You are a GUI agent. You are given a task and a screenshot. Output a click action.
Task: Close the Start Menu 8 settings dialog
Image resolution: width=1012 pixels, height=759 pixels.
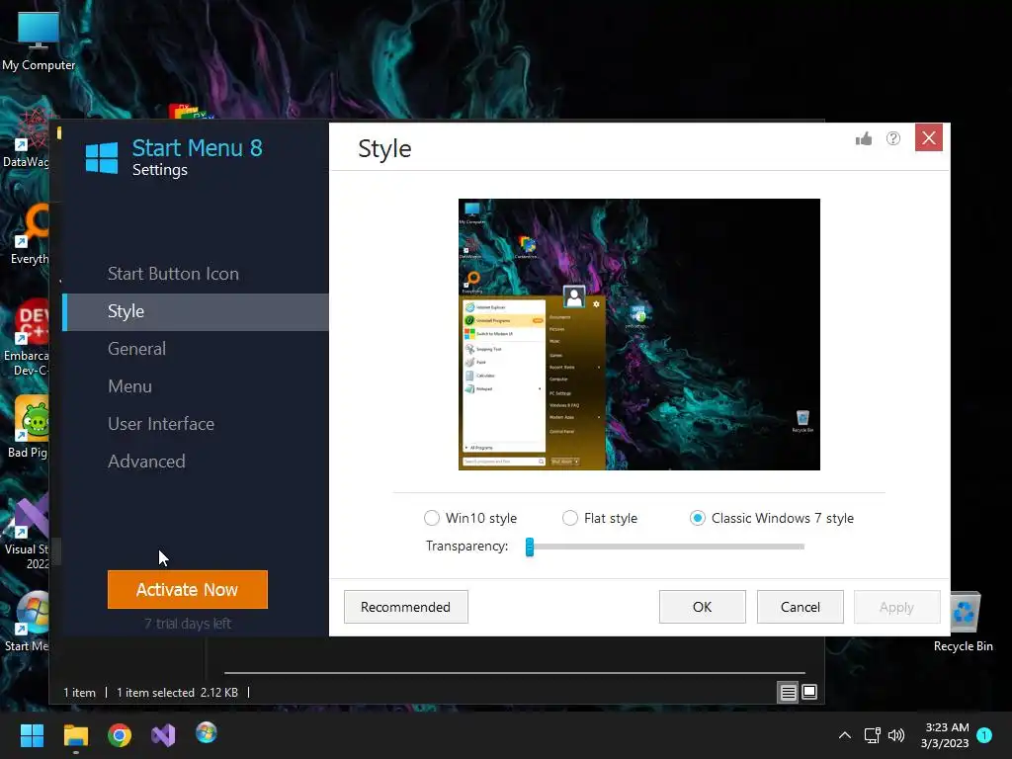point(929,137)
